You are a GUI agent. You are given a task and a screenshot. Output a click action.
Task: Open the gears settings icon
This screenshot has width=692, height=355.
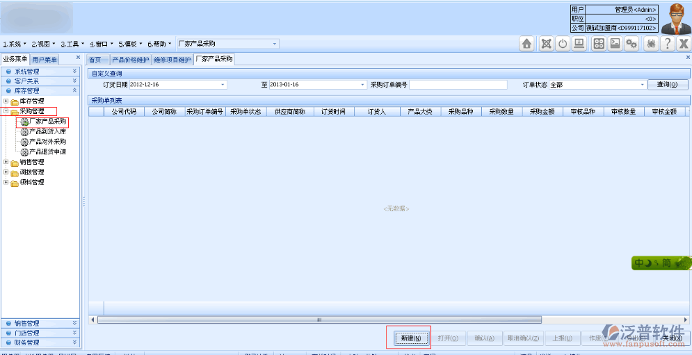(631, 44)
